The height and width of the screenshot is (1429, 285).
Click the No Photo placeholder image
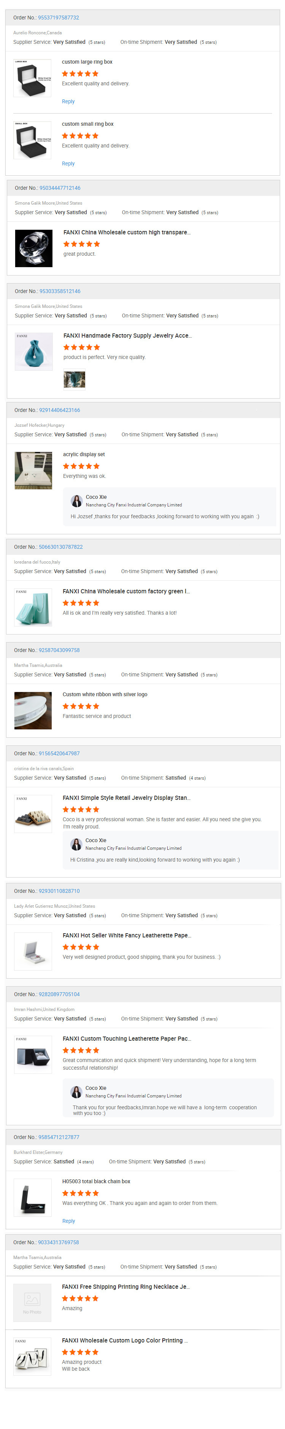coord(32,1302)
